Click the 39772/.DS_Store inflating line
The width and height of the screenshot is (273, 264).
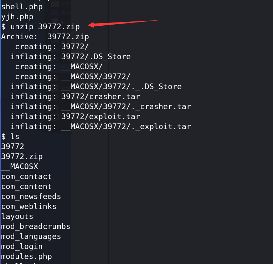click(x=71, y=57)
